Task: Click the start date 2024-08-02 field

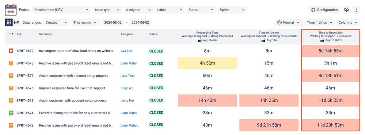Action: (x=113, y=23)
